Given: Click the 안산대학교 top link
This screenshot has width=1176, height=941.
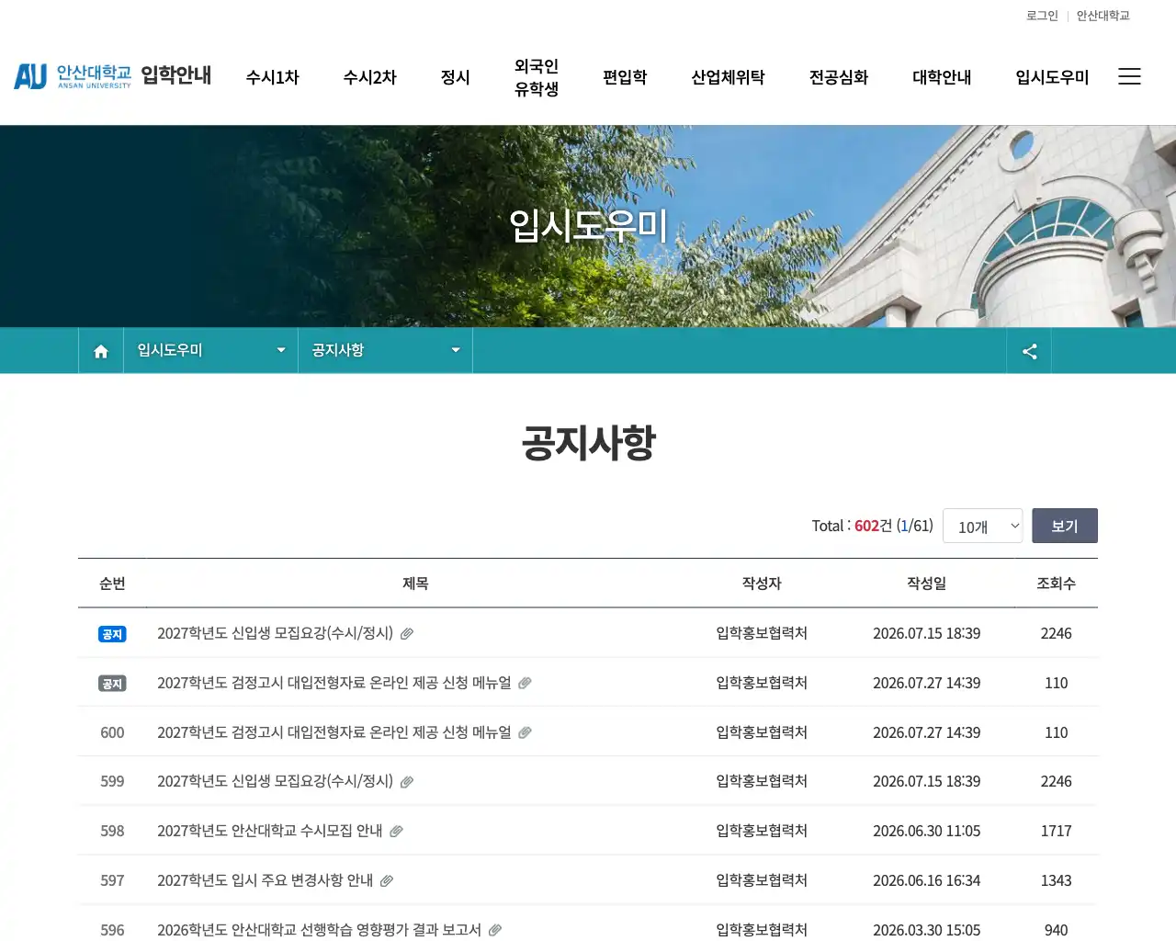Looking at the screenshot, I should (x=1102, y=16).
